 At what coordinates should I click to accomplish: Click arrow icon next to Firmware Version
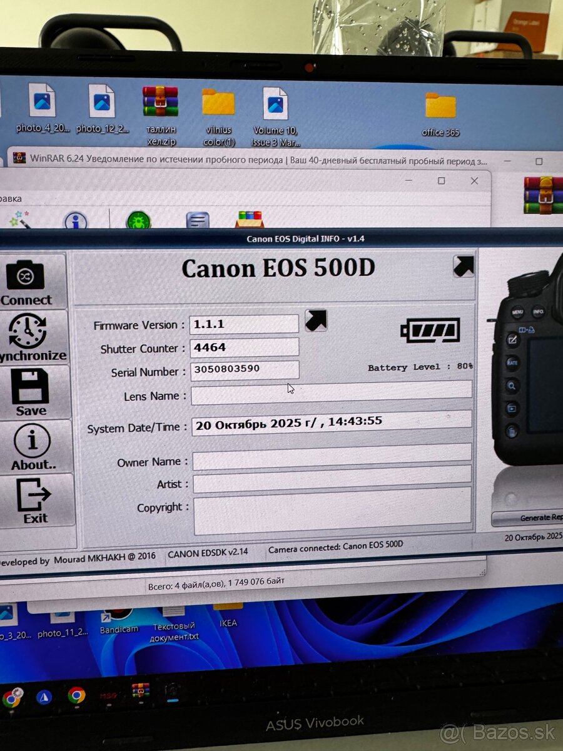pyautogui.click(x=316, y=320)
